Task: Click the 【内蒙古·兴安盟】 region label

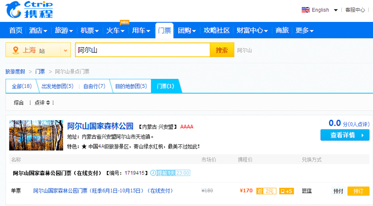Action: tap(158, 127)
